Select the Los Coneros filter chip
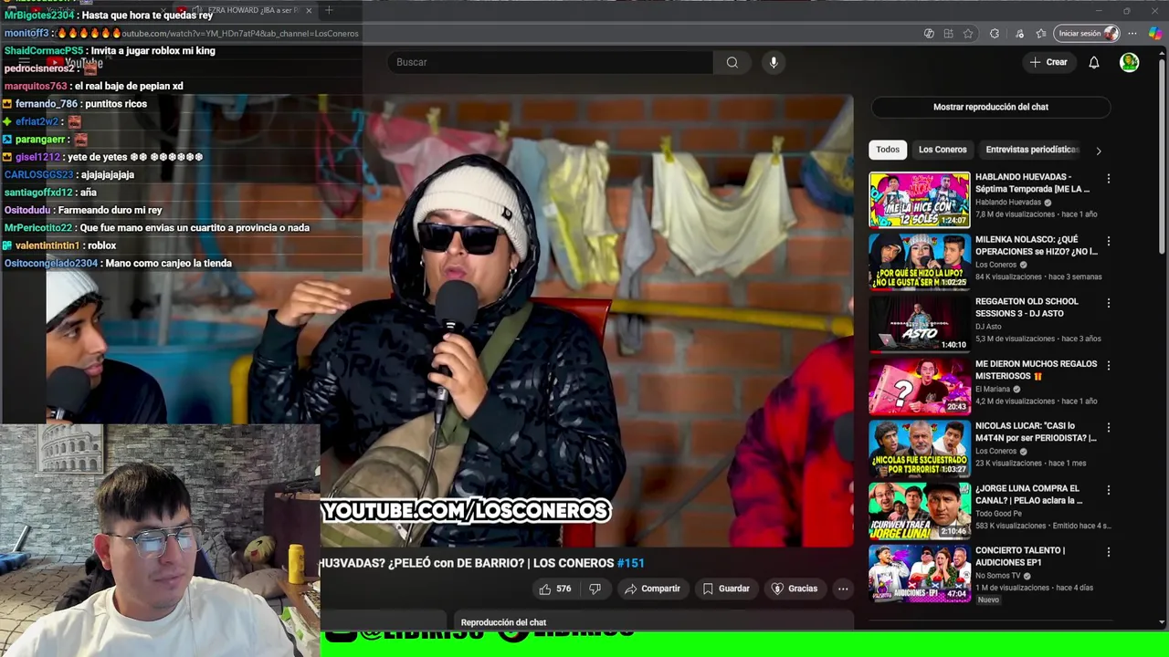The image size is (1169, 657). tap(943, 150)
